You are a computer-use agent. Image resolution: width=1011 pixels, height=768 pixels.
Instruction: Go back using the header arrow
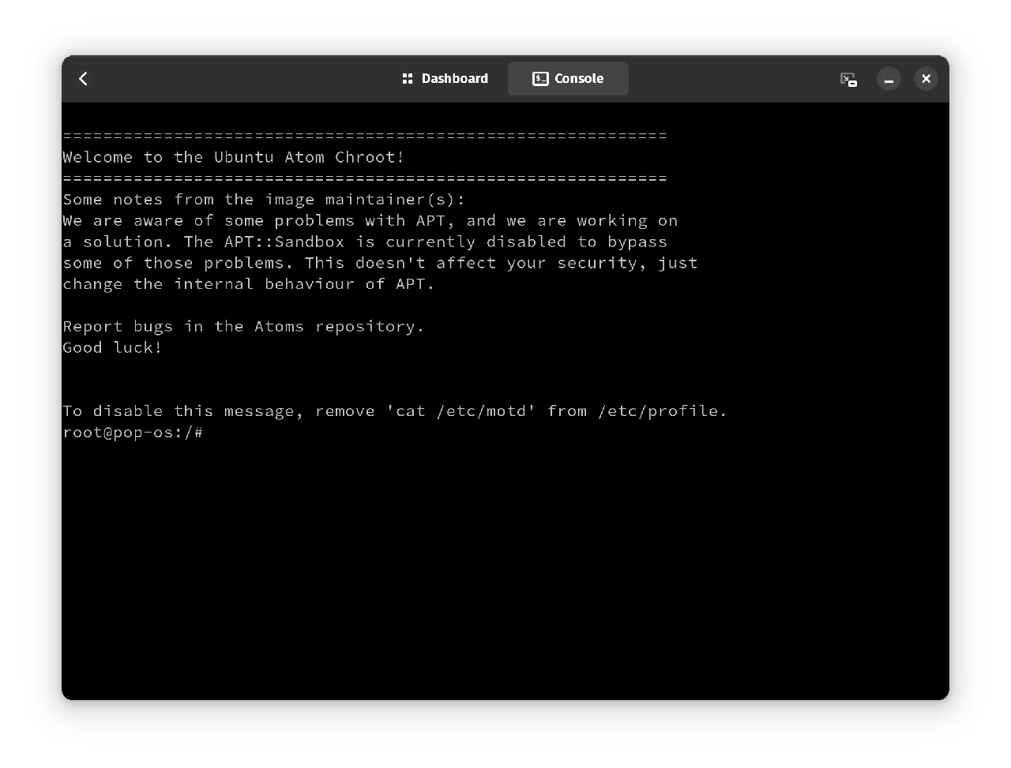point(83,78)
